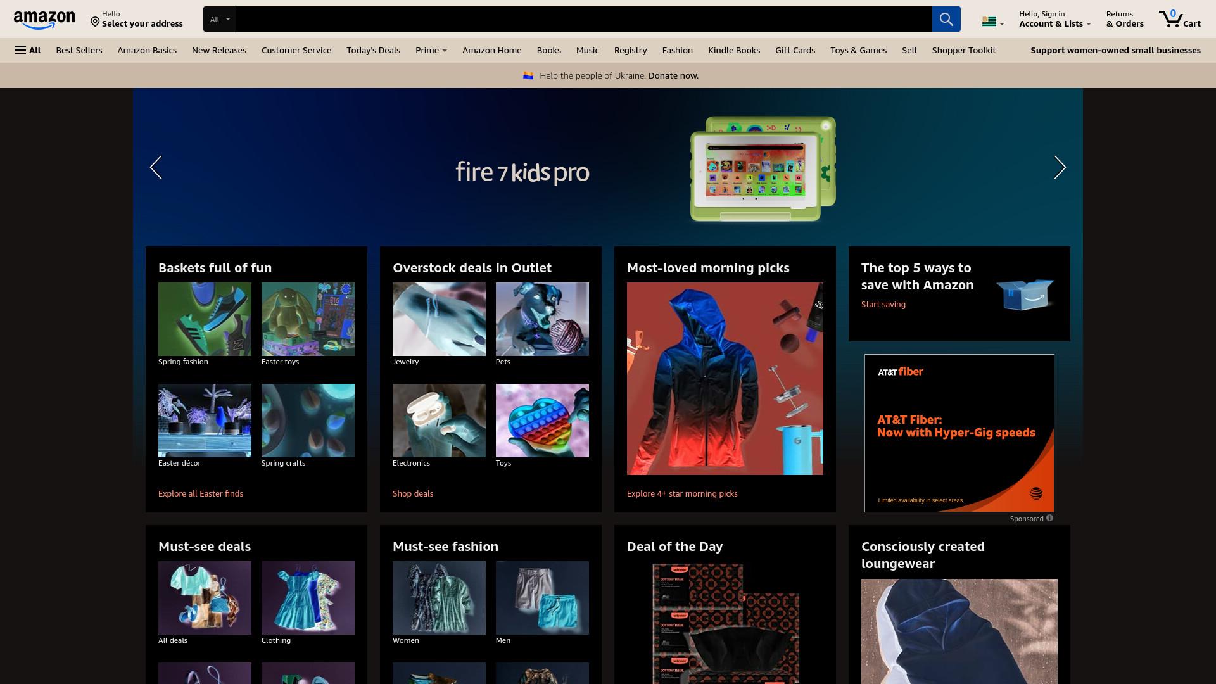Click Explore all Easter finds link
Viewport: 1216px width, 684px height.
click(x=201, y=493)
